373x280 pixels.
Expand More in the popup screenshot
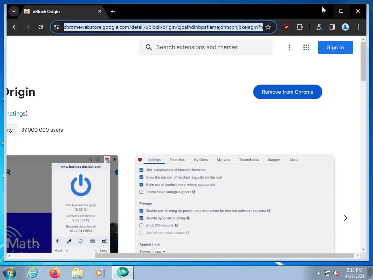coord(61,250)
